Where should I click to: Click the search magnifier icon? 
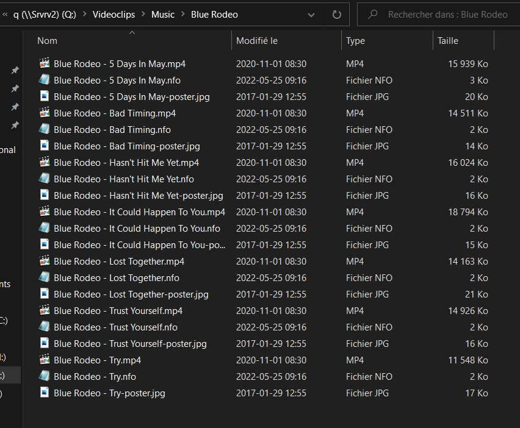tap(372, 14)
